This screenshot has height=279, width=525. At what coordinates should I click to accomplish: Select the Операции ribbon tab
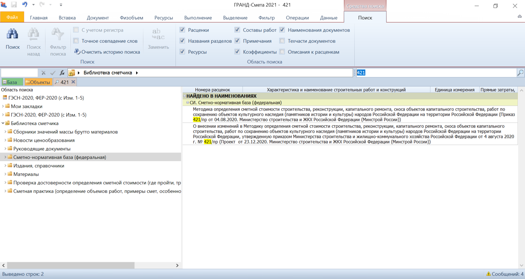coord(297,18)
